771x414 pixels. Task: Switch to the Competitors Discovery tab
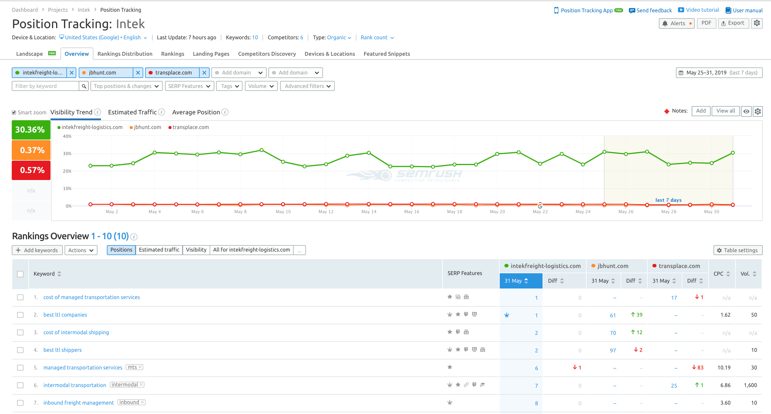pos(267,54)
